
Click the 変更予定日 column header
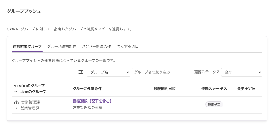tap(246, 89)
